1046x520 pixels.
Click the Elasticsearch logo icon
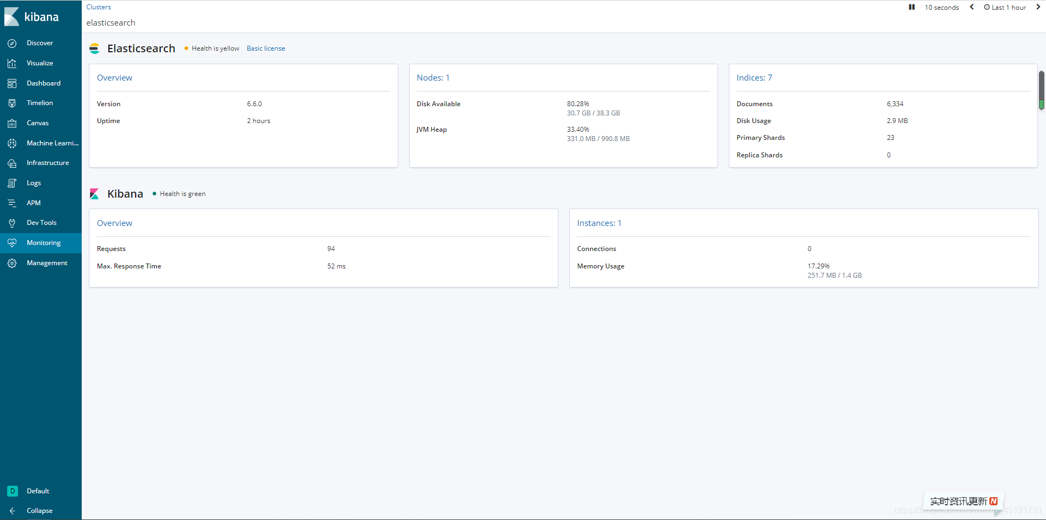click(x=94, y=48)
